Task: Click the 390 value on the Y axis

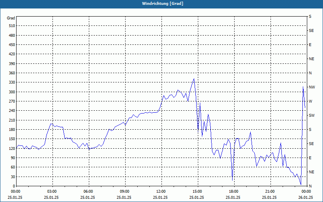Action: pos(12,64)
